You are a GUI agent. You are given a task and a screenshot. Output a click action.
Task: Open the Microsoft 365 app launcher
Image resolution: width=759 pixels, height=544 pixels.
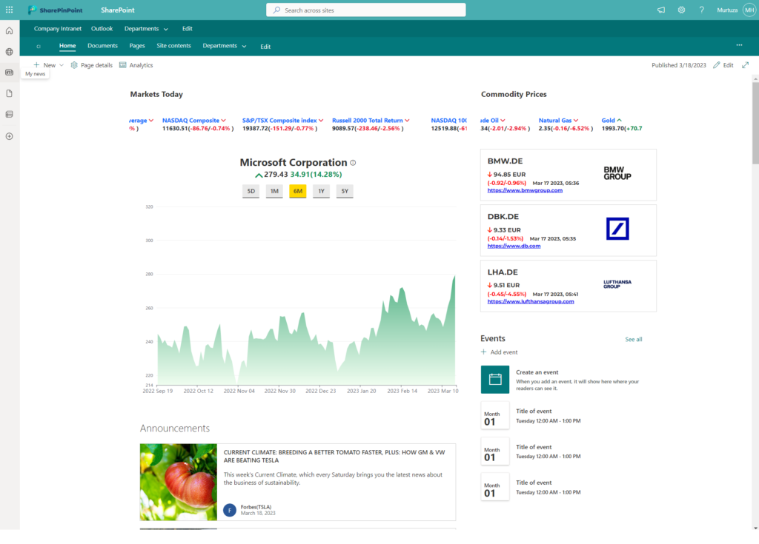(x=9, y=9)
